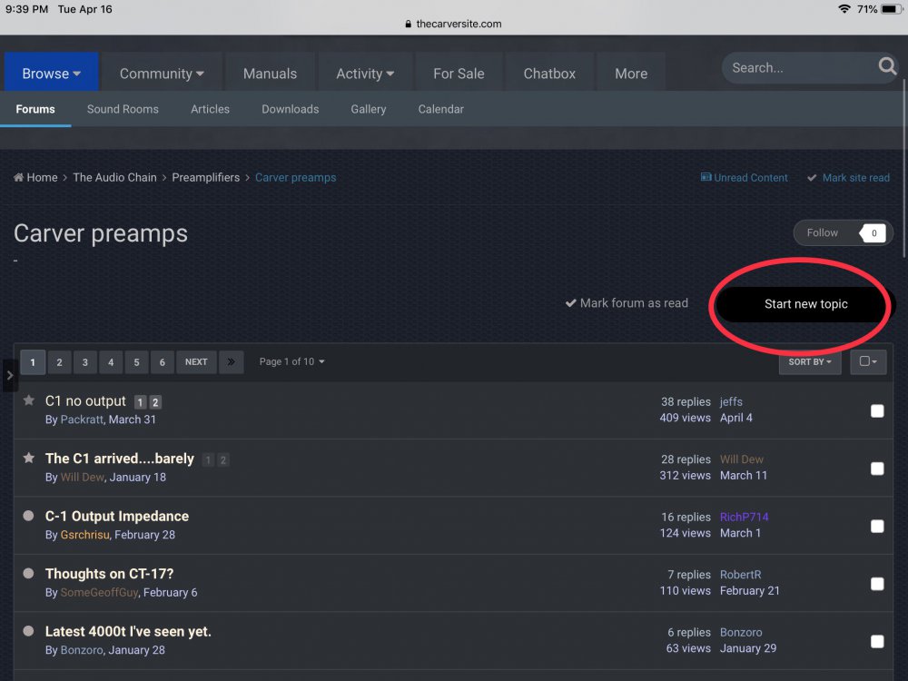Click the Mark site read link
Screen dimensions: 908x681
tap(848, 177)
